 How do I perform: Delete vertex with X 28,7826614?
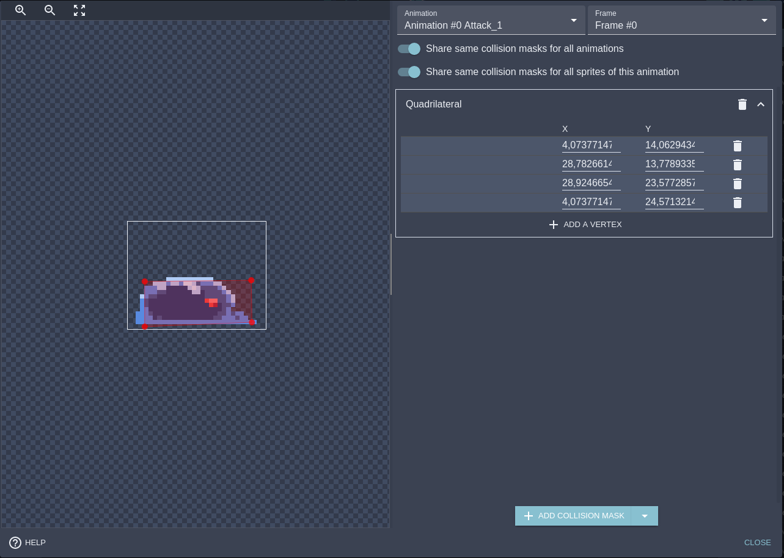(738, 165)
